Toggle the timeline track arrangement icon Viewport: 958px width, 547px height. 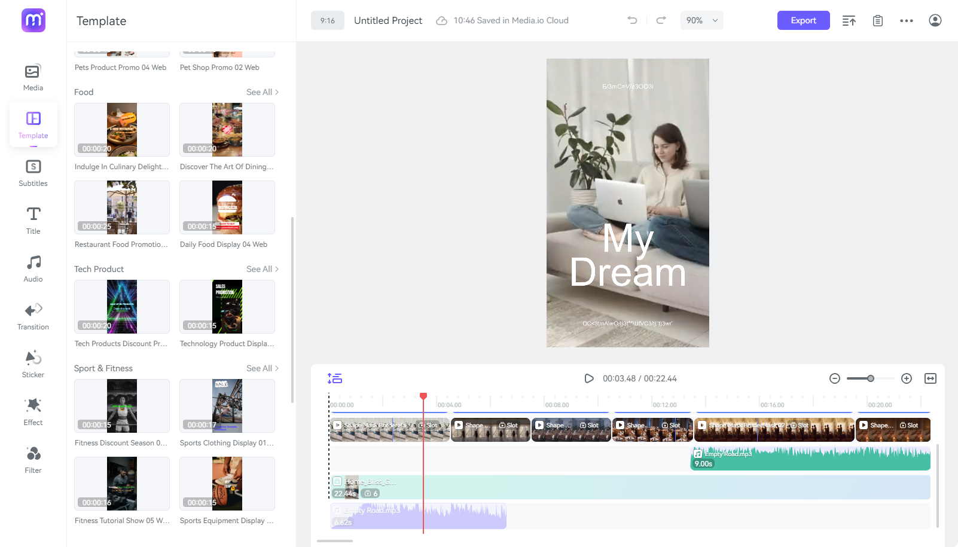click(335, 378)
